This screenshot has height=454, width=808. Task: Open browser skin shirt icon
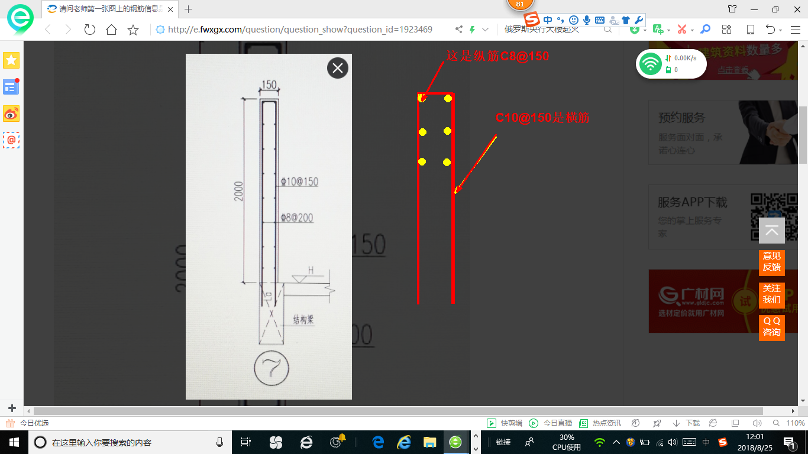point(732,9)
